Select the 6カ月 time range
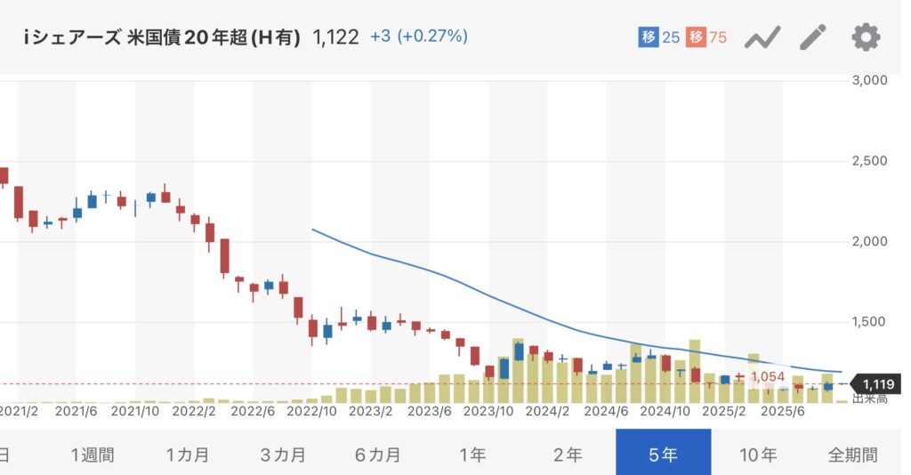Screen dimensions: 911x475 pos(378,455)
